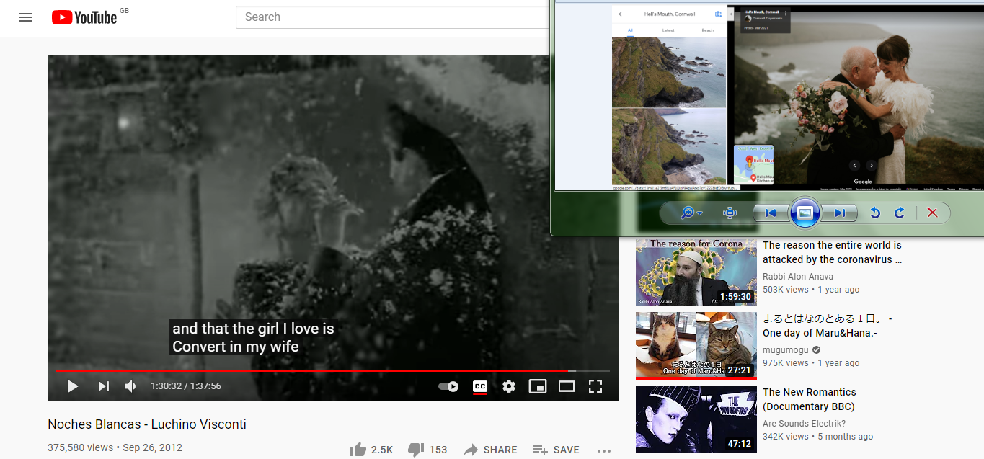The width and height of the screenshot is (984, 459).
Task: Visit Are Sounds Electrik? channel
Action: click(x=805, y=424)
